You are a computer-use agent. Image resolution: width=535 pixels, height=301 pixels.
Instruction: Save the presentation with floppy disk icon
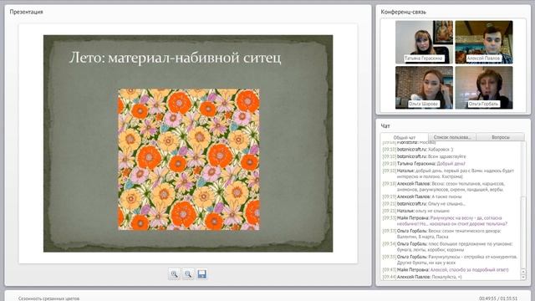click(202, 274)
